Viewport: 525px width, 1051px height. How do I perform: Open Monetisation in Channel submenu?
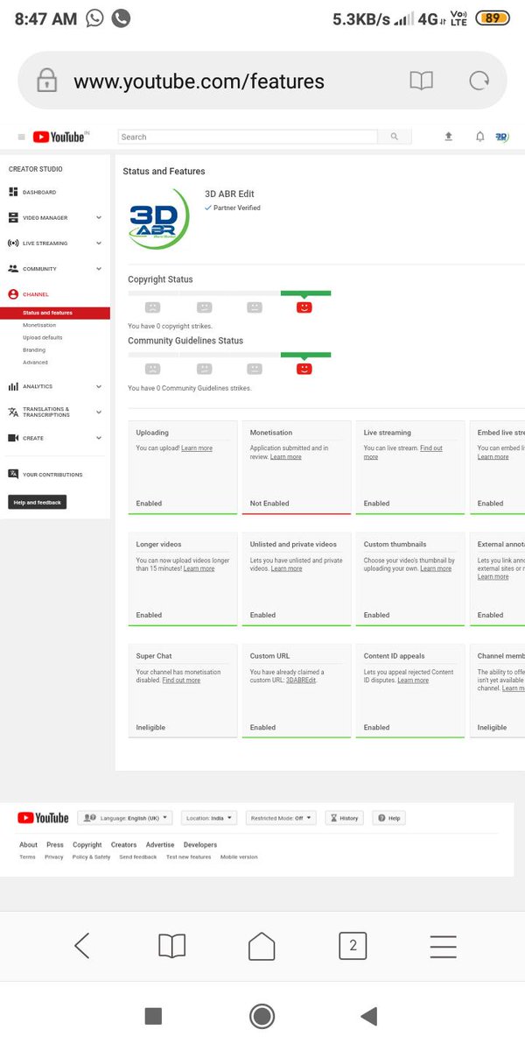(x=39, y=325)
